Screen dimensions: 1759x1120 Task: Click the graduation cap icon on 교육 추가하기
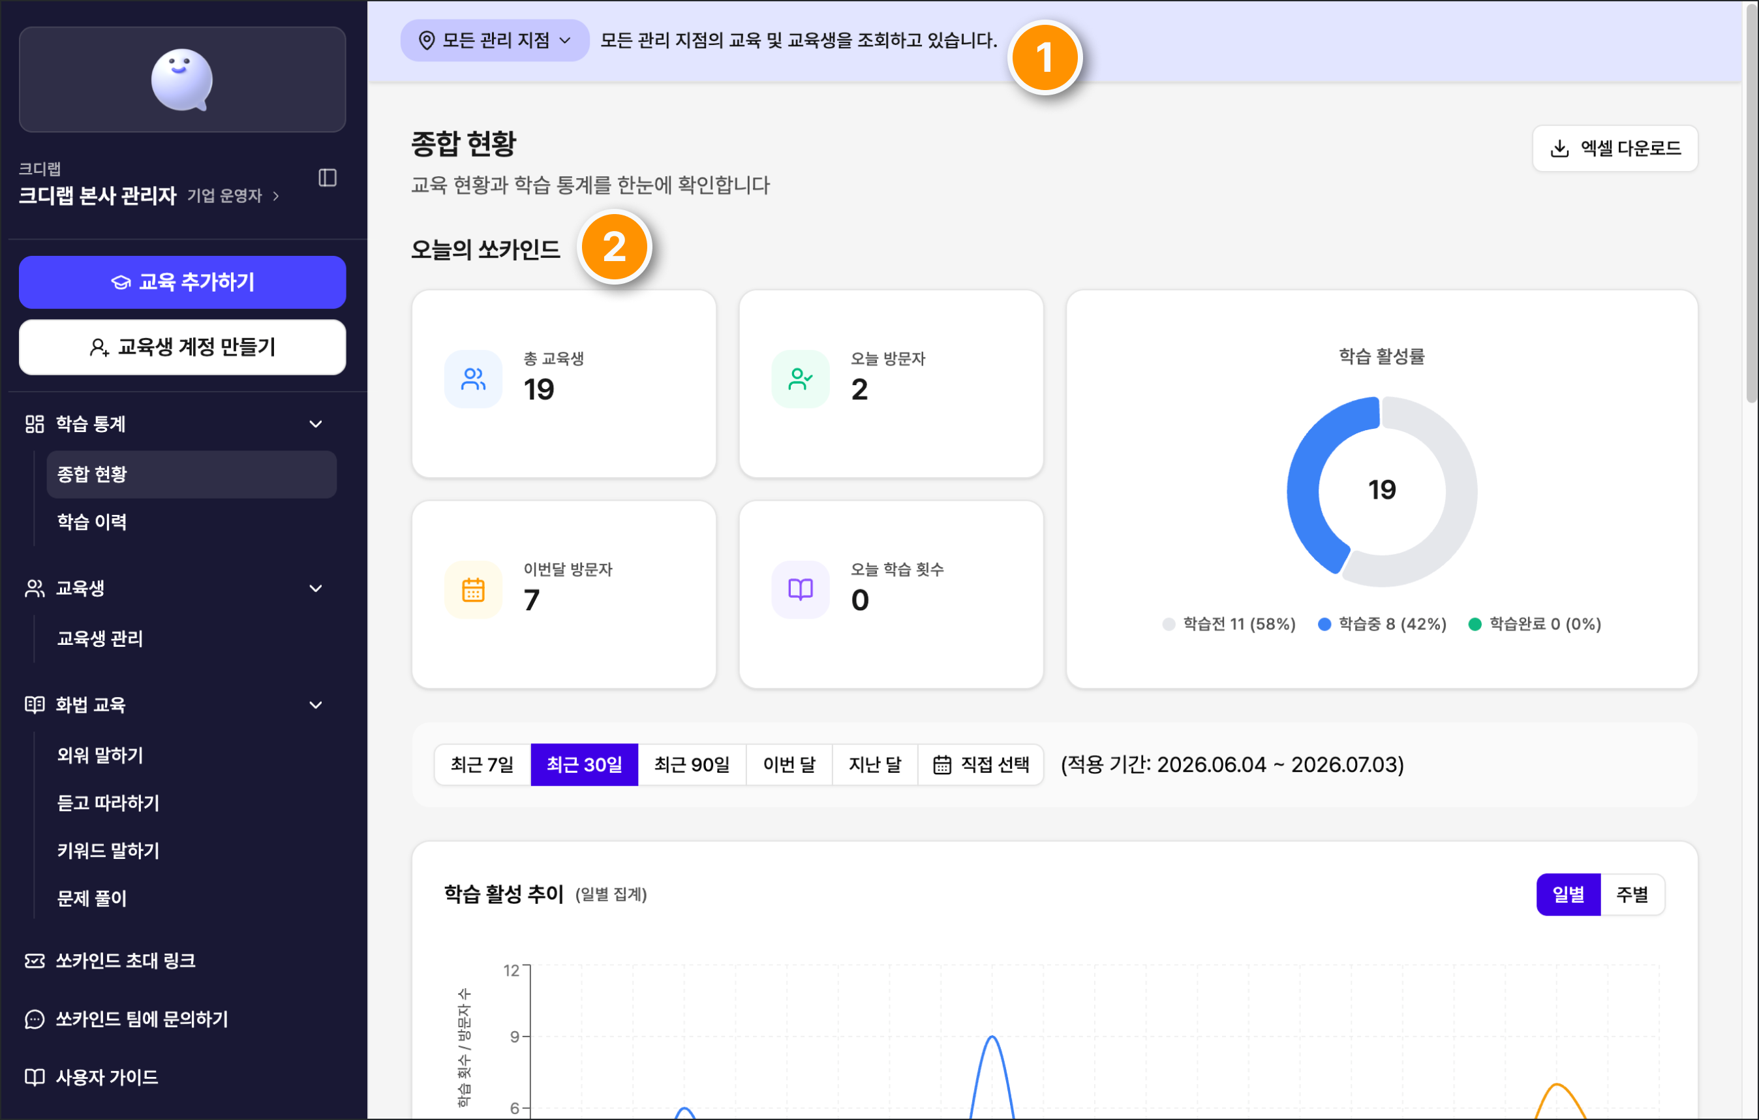click(121, 282)
